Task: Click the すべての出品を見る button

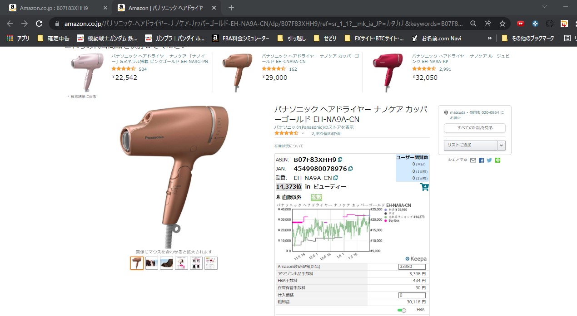Action: tap(474, 128)
